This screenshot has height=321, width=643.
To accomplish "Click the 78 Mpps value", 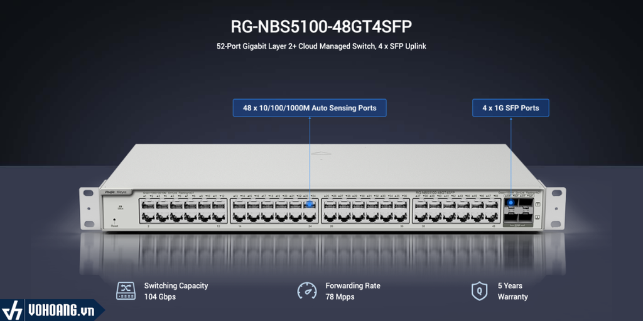I will pyautogui.click(x=340, y=297).
